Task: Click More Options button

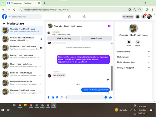Action: point(96,38)
